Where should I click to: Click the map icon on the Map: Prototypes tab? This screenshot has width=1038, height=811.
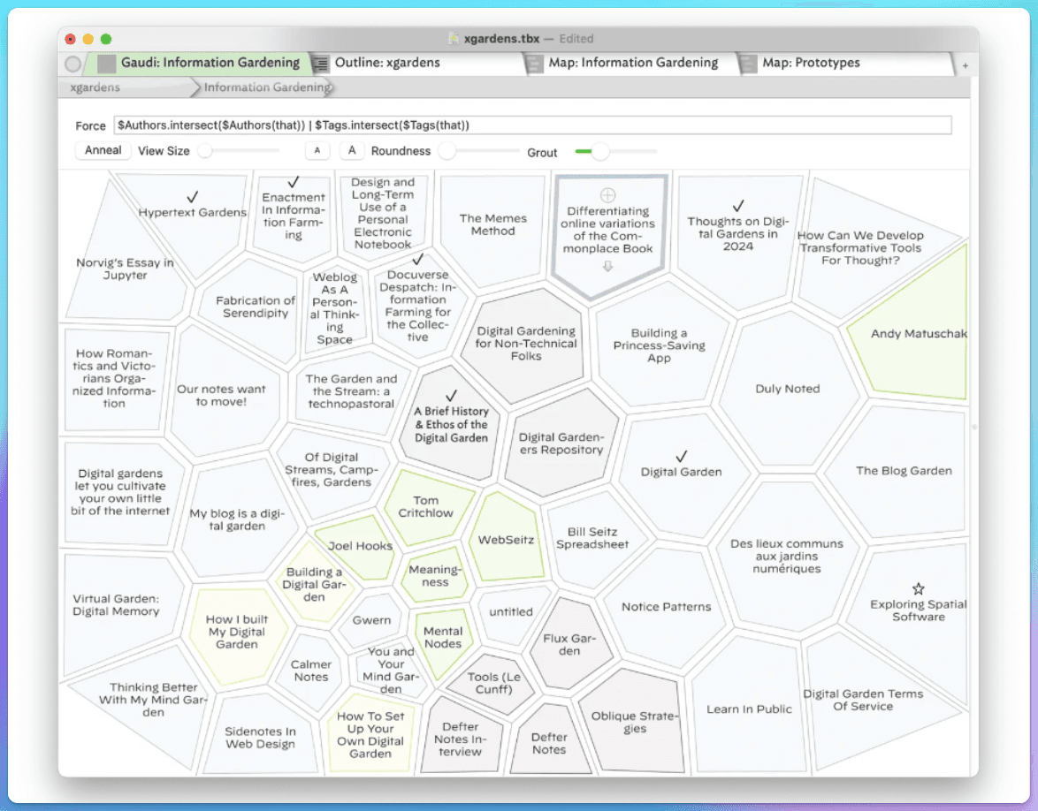click(x=747, y=64)
